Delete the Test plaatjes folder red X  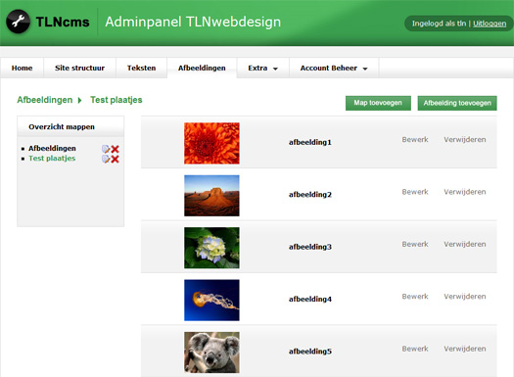click(x=115, y=159)
